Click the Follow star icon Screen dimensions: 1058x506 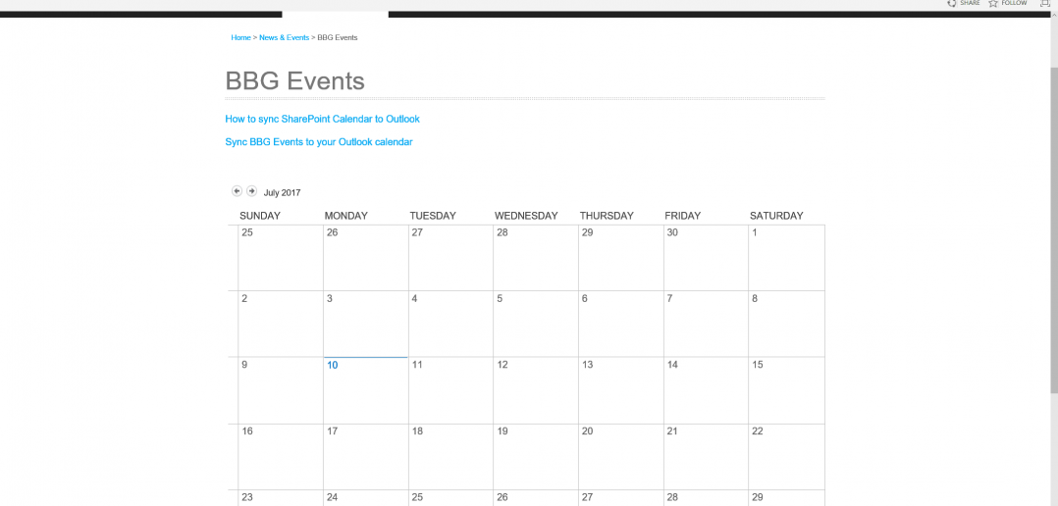[x=993, y=3]
